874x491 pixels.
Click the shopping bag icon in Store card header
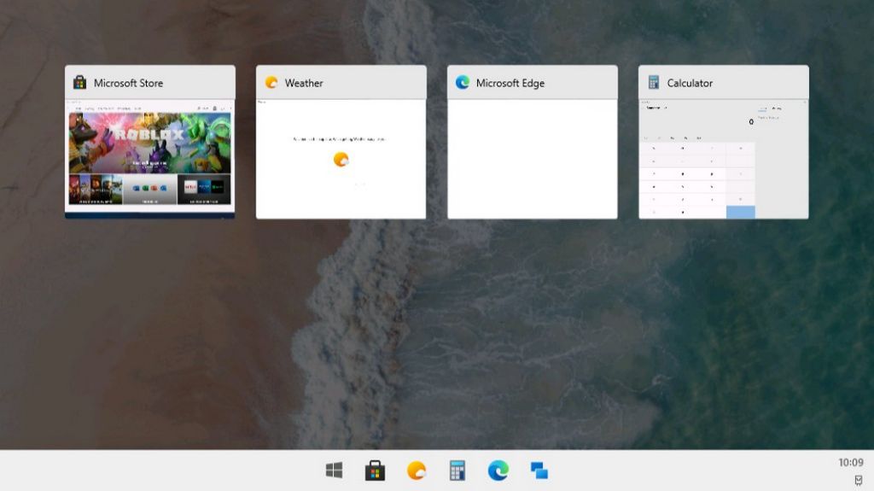[x=79, y=83]
